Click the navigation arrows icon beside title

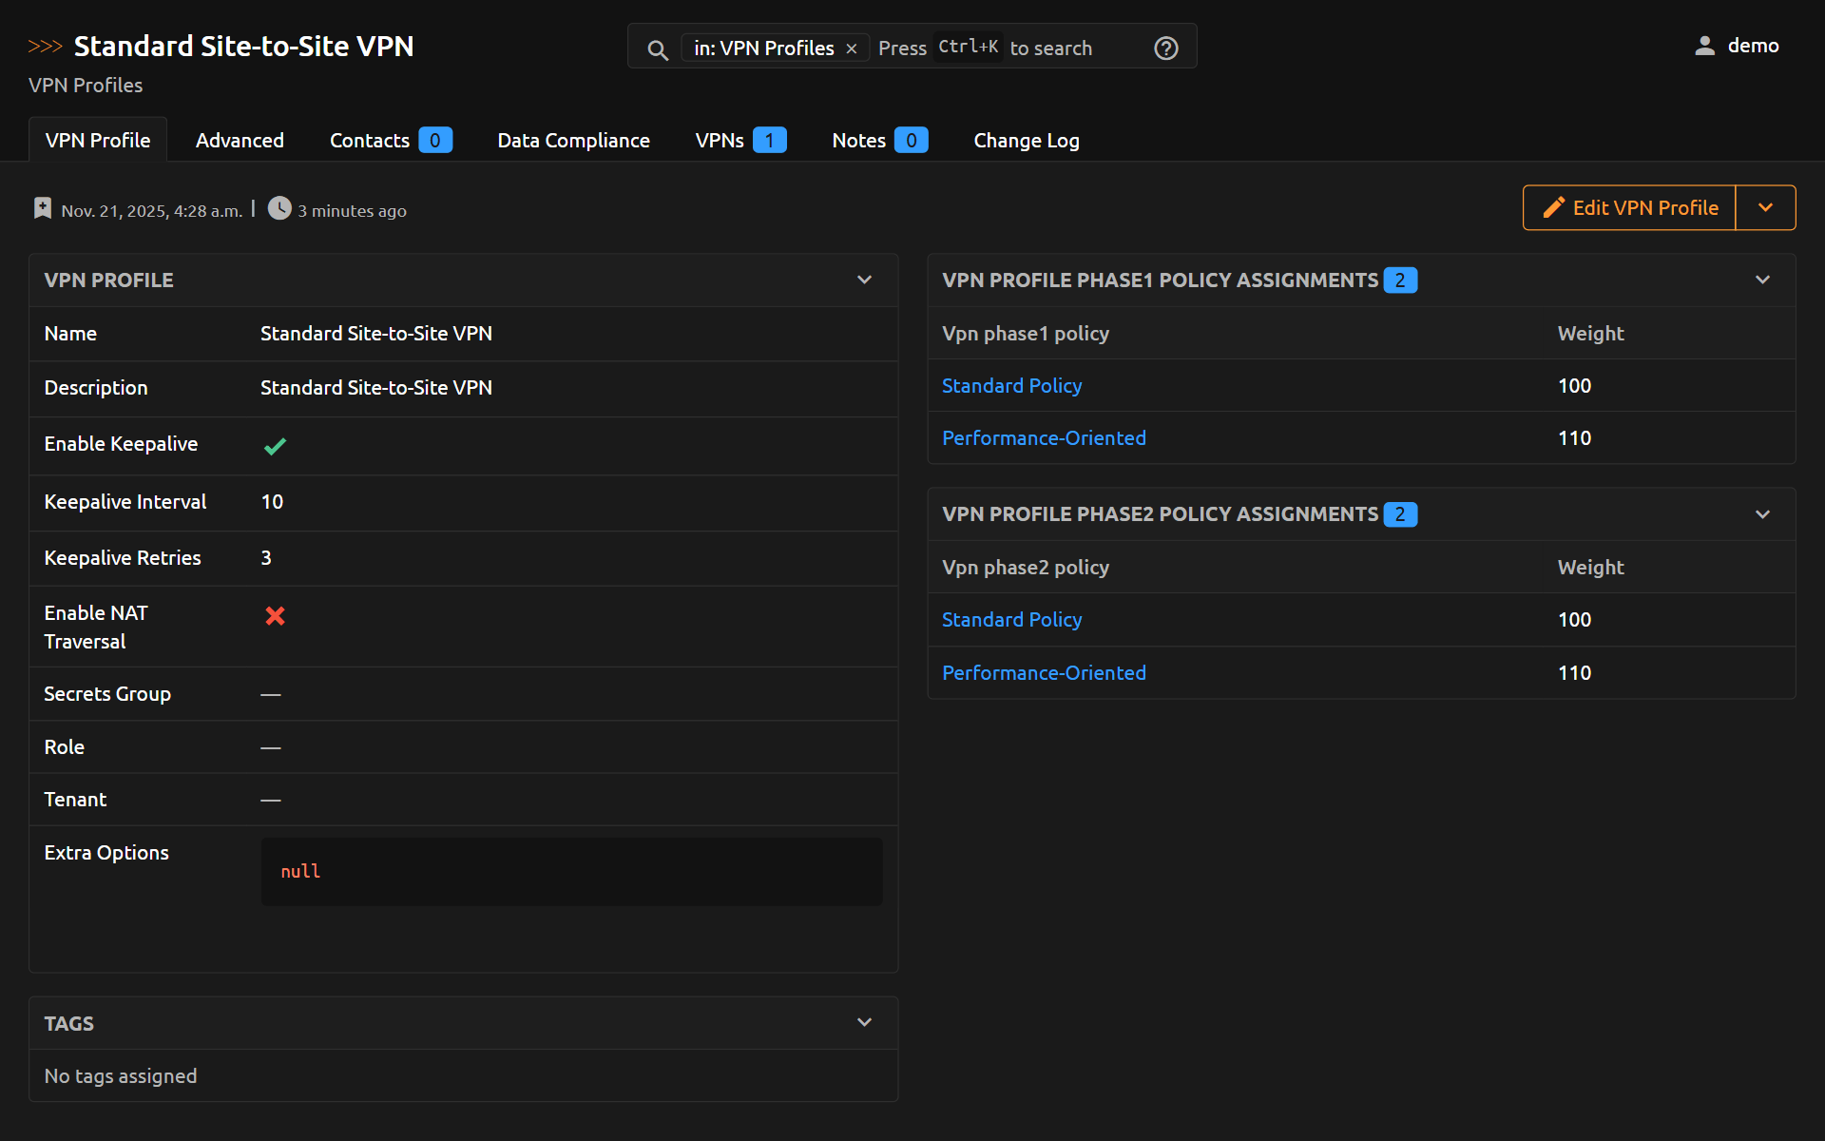(x=45, y=47)
